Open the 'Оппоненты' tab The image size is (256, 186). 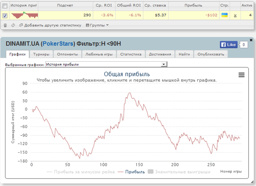67,54
